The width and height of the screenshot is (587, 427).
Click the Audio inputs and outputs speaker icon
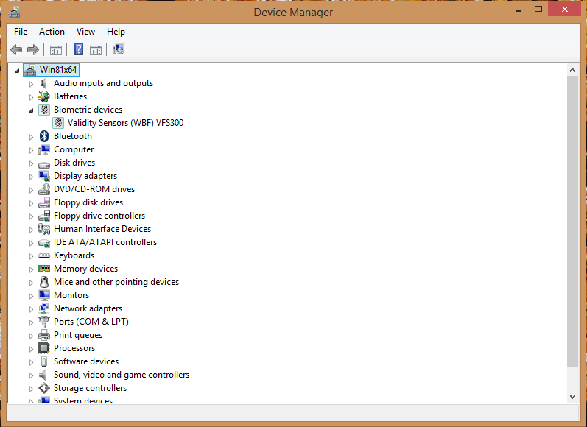tap(43, 83)
